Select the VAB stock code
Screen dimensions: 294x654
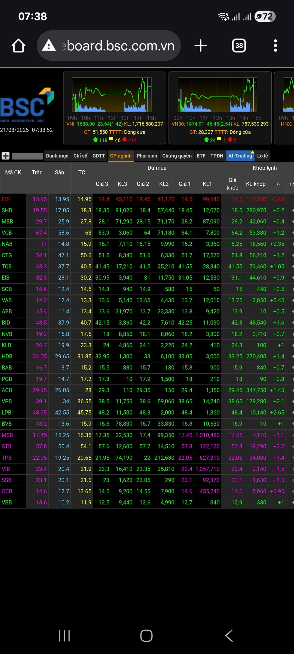click(7, 300)
